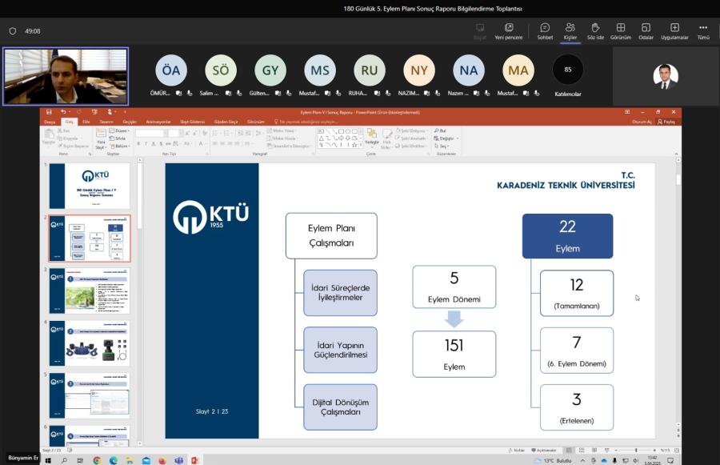
Task: Select slide 4 thumbnail with VR headsets
Action: [x=90, y=343]
